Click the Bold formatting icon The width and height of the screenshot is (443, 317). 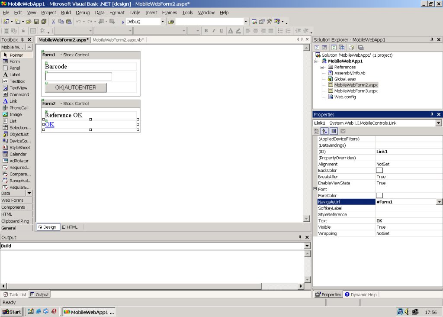(206, 31)
